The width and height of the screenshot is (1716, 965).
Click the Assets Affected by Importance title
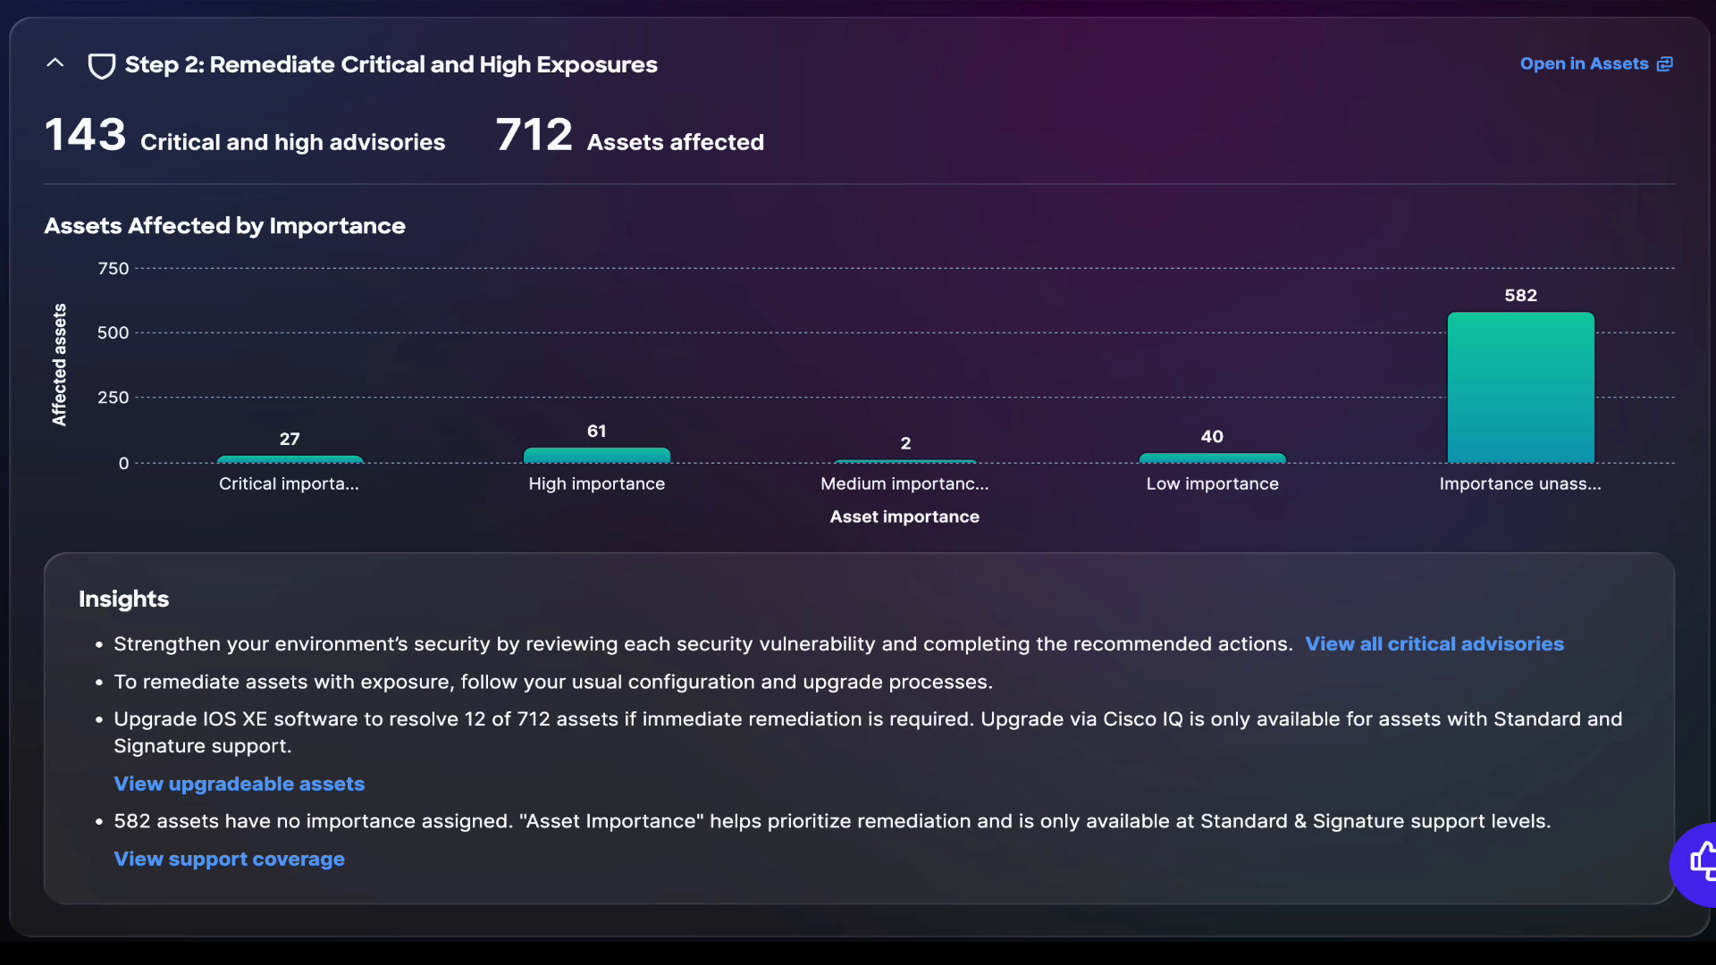tap(224, 226)
